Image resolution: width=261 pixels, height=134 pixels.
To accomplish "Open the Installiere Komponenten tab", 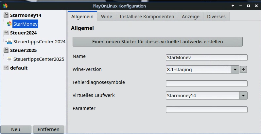I will [147, 16].
